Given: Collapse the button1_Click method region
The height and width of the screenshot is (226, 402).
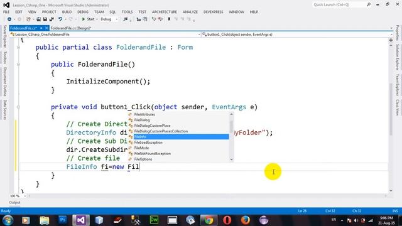Looking at the screenshot, I should point(18,107).
